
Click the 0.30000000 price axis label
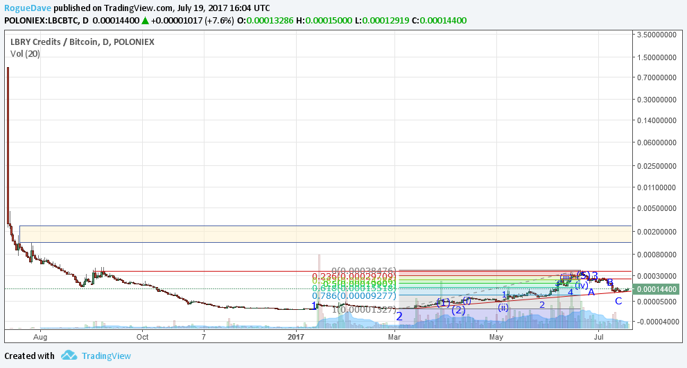656,99
